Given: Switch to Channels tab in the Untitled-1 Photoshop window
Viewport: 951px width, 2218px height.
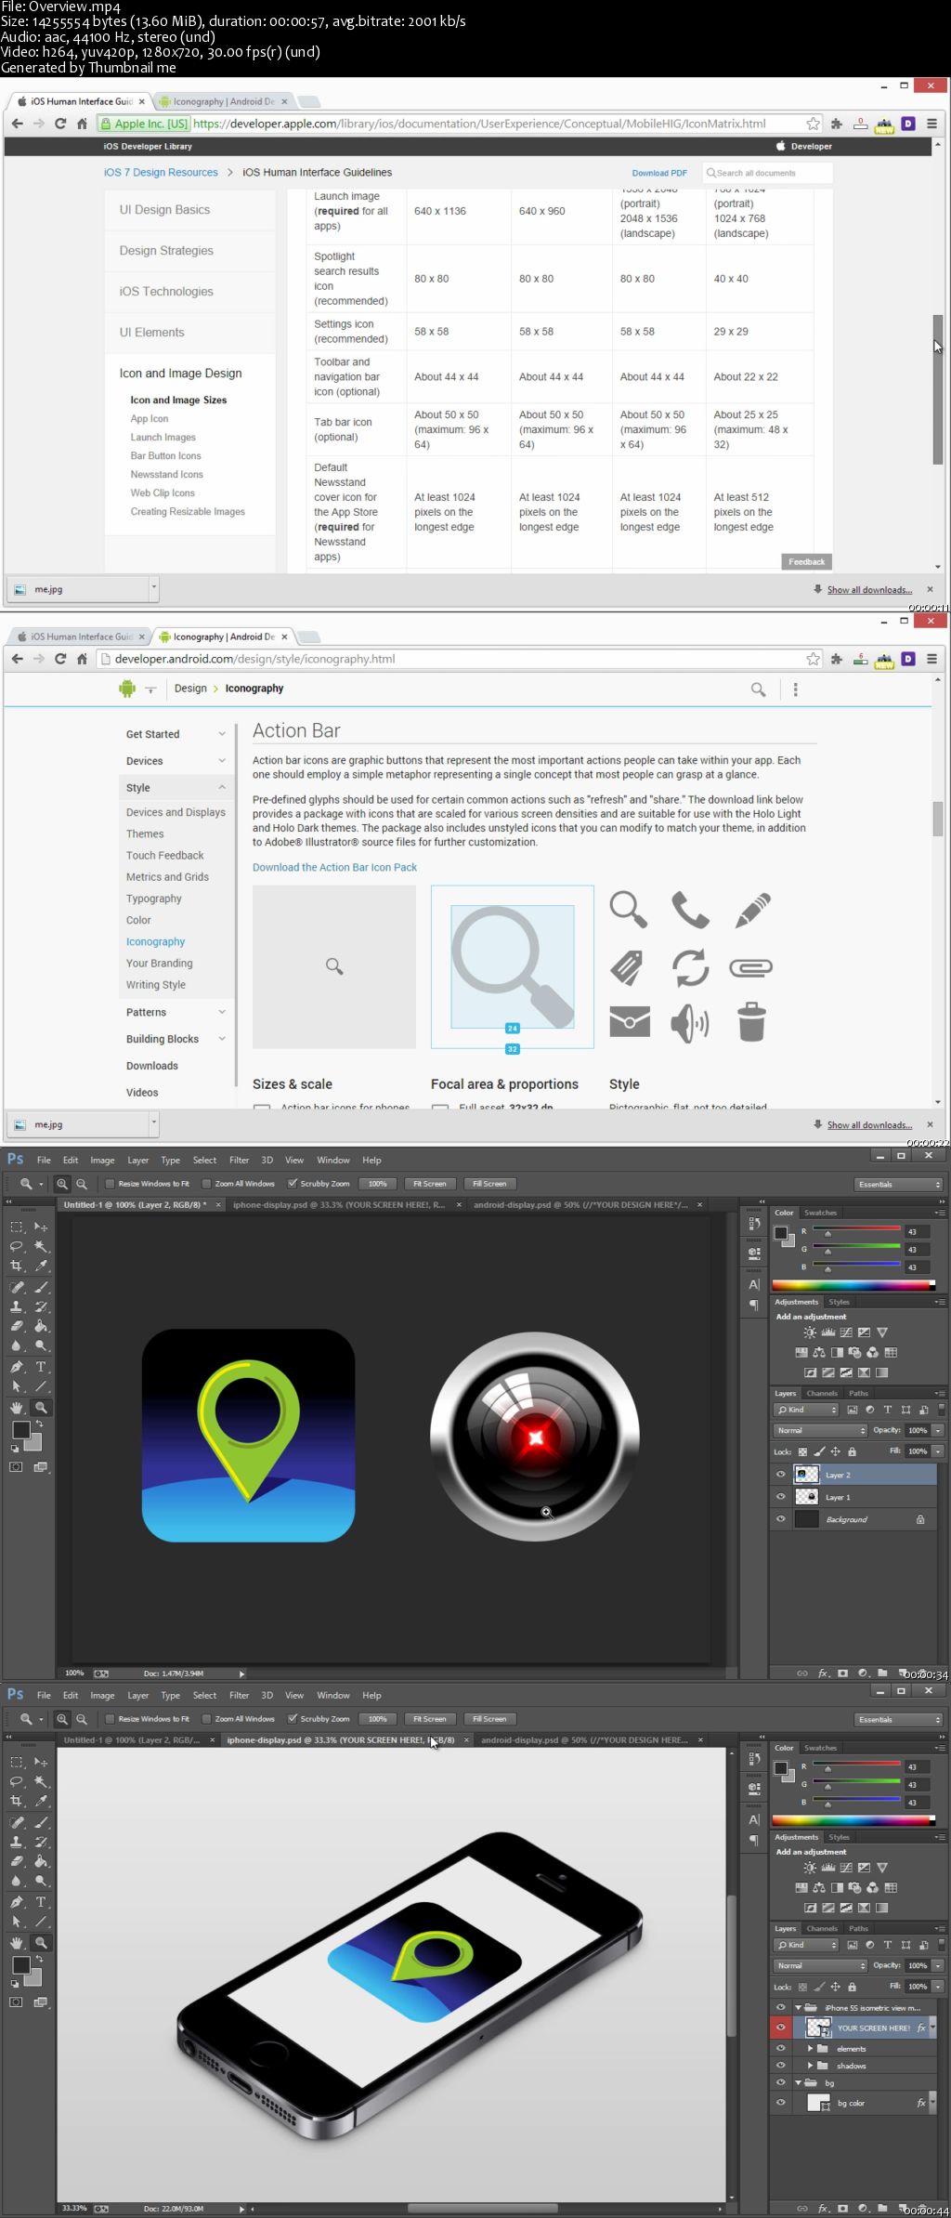Looking at the screenshot, I should tap(822, 1394).
